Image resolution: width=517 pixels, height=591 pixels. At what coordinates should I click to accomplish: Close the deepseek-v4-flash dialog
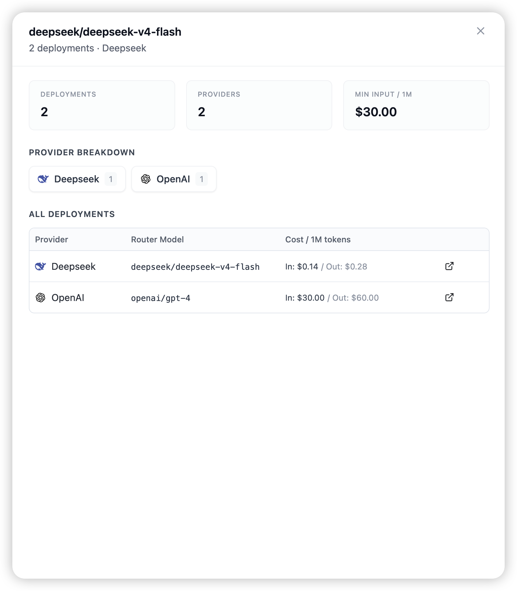[x=480, y=31]
